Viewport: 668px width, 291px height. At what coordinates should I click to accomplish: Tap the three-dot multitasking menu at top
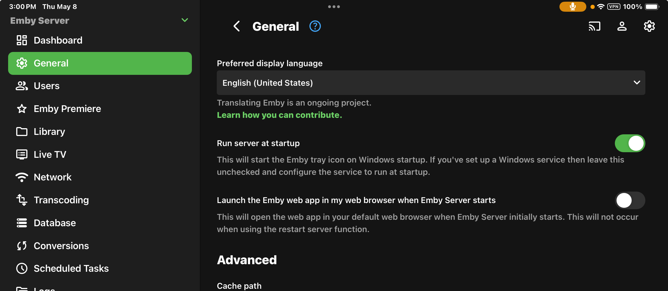[x=334, y=7]
